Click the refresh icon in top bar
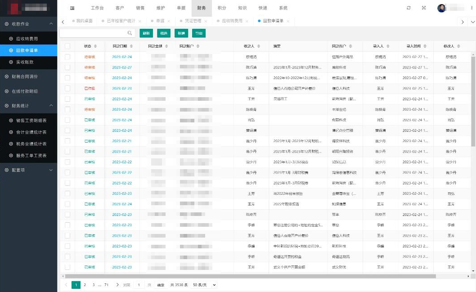This screenshot has height=292, width=476. pos(409,8)
